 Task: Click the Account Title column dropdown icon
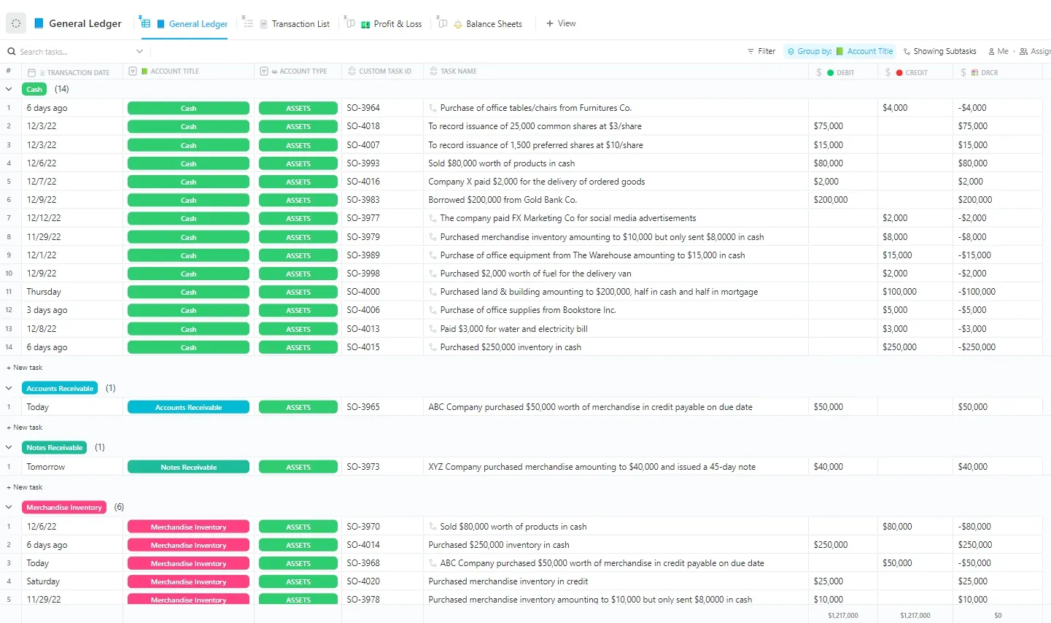click(x=133, y=71)
